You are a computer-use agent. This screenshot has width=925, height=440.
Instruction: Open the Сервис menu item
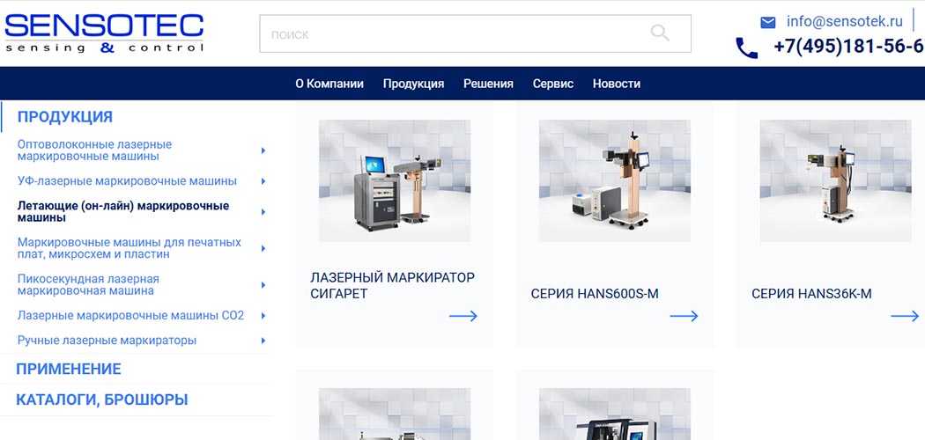pos(552,84)
